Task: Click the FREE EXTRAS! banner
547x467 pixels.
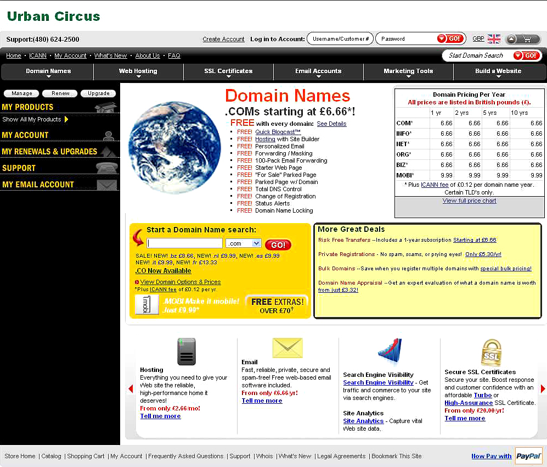Action: (277, 306)
